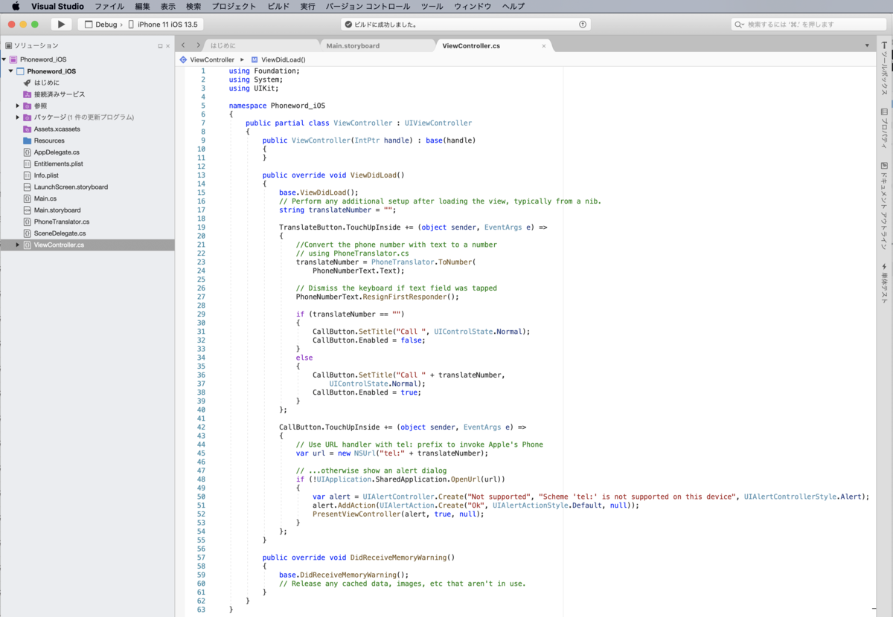The width and height of the screenshot is (893, 617).
Task: Click the ソリューション pad title
Action: (x=36, y=46)
